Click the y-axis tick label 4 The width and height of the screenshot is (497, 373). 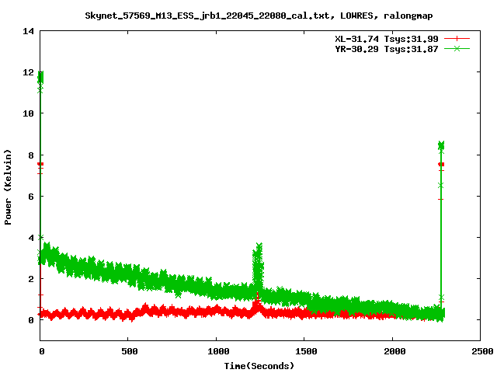click(31, 238)
